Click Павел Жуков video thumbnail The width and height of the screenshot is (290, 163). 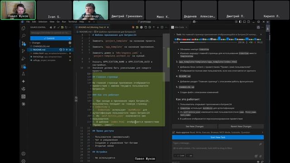pos(18,10)
